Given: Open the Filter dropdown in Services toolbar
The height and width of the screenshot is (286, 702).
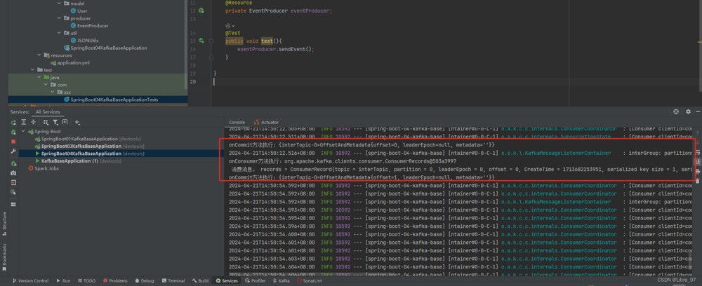Looking at the screenshot, I should [55, 122].
